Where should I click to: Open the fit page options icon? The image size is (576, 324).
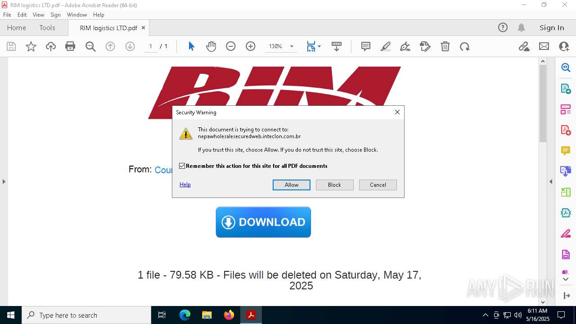[x=314, y=46]
